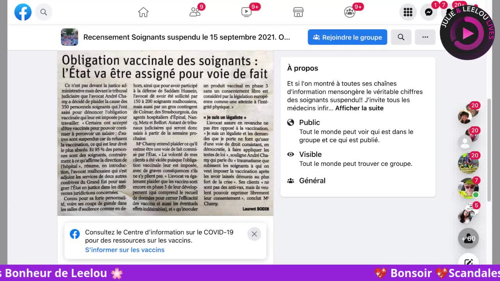
Task: Open the newspaper article image
Action: 165,133
